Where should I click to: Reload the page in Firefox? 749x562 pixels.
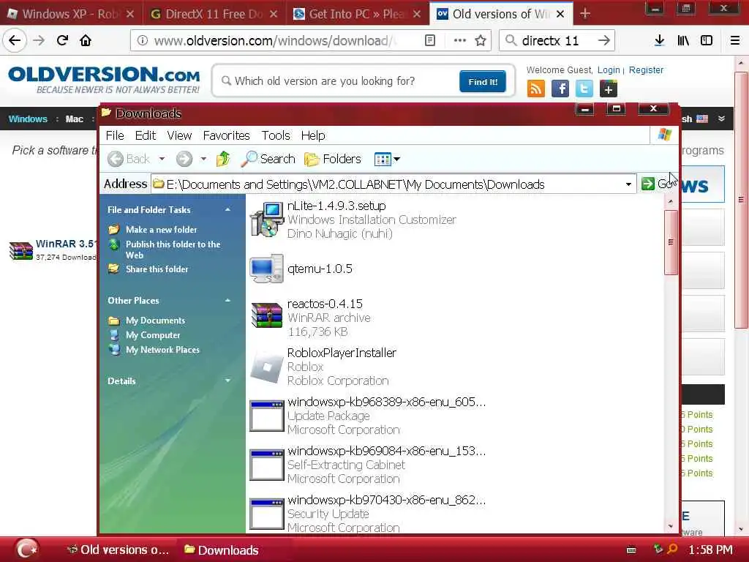click(62, 41)
